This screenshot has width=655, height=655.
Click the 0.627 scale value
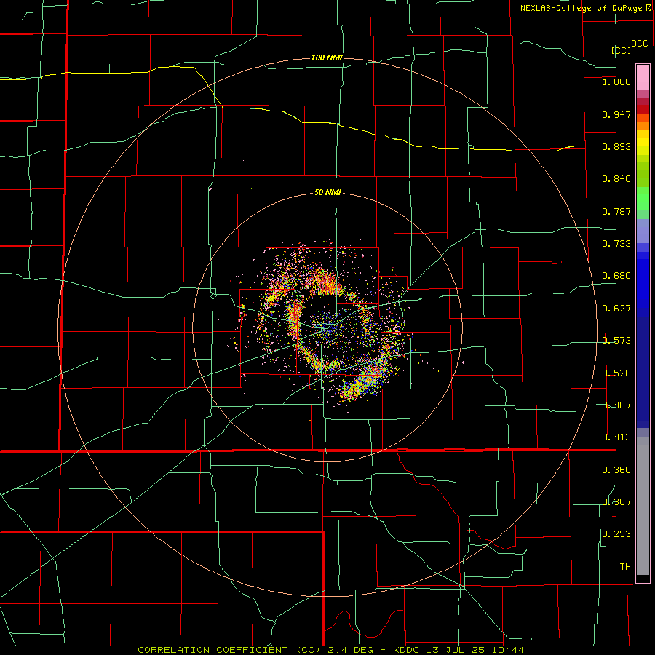click(x=616, y=309)
